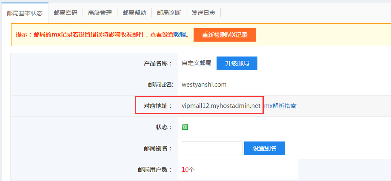Image resolution: width=391 pixels, height=181 pixels.
Task: Click the westyanshi.com domain text
Action: click(204, 85)
